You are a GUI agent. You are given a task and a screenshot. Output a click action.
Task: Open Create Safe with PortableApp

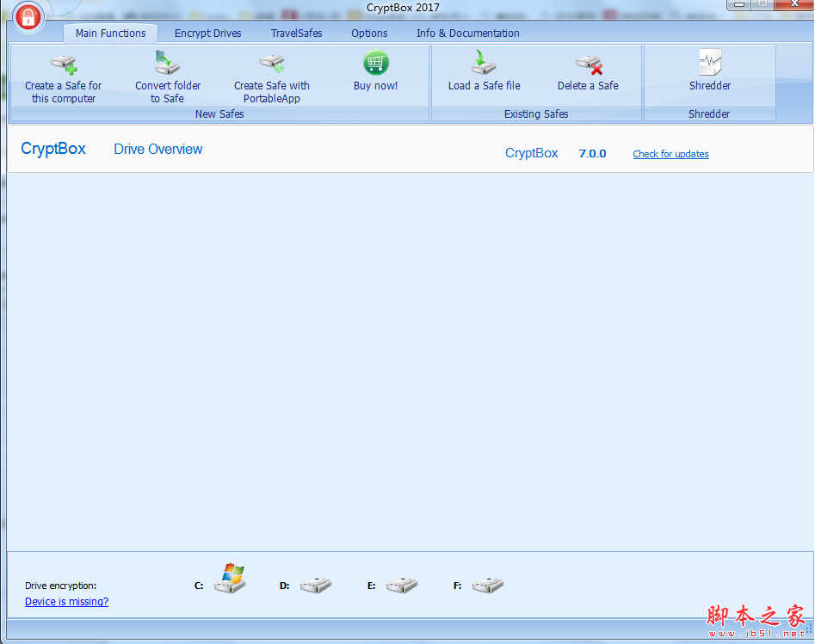coord(272,64)
